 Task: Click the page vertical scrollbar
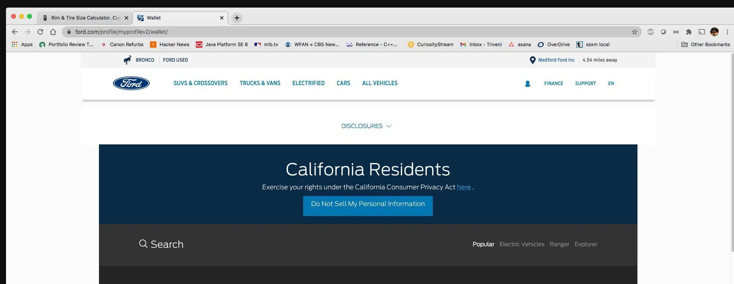[732, 152]
